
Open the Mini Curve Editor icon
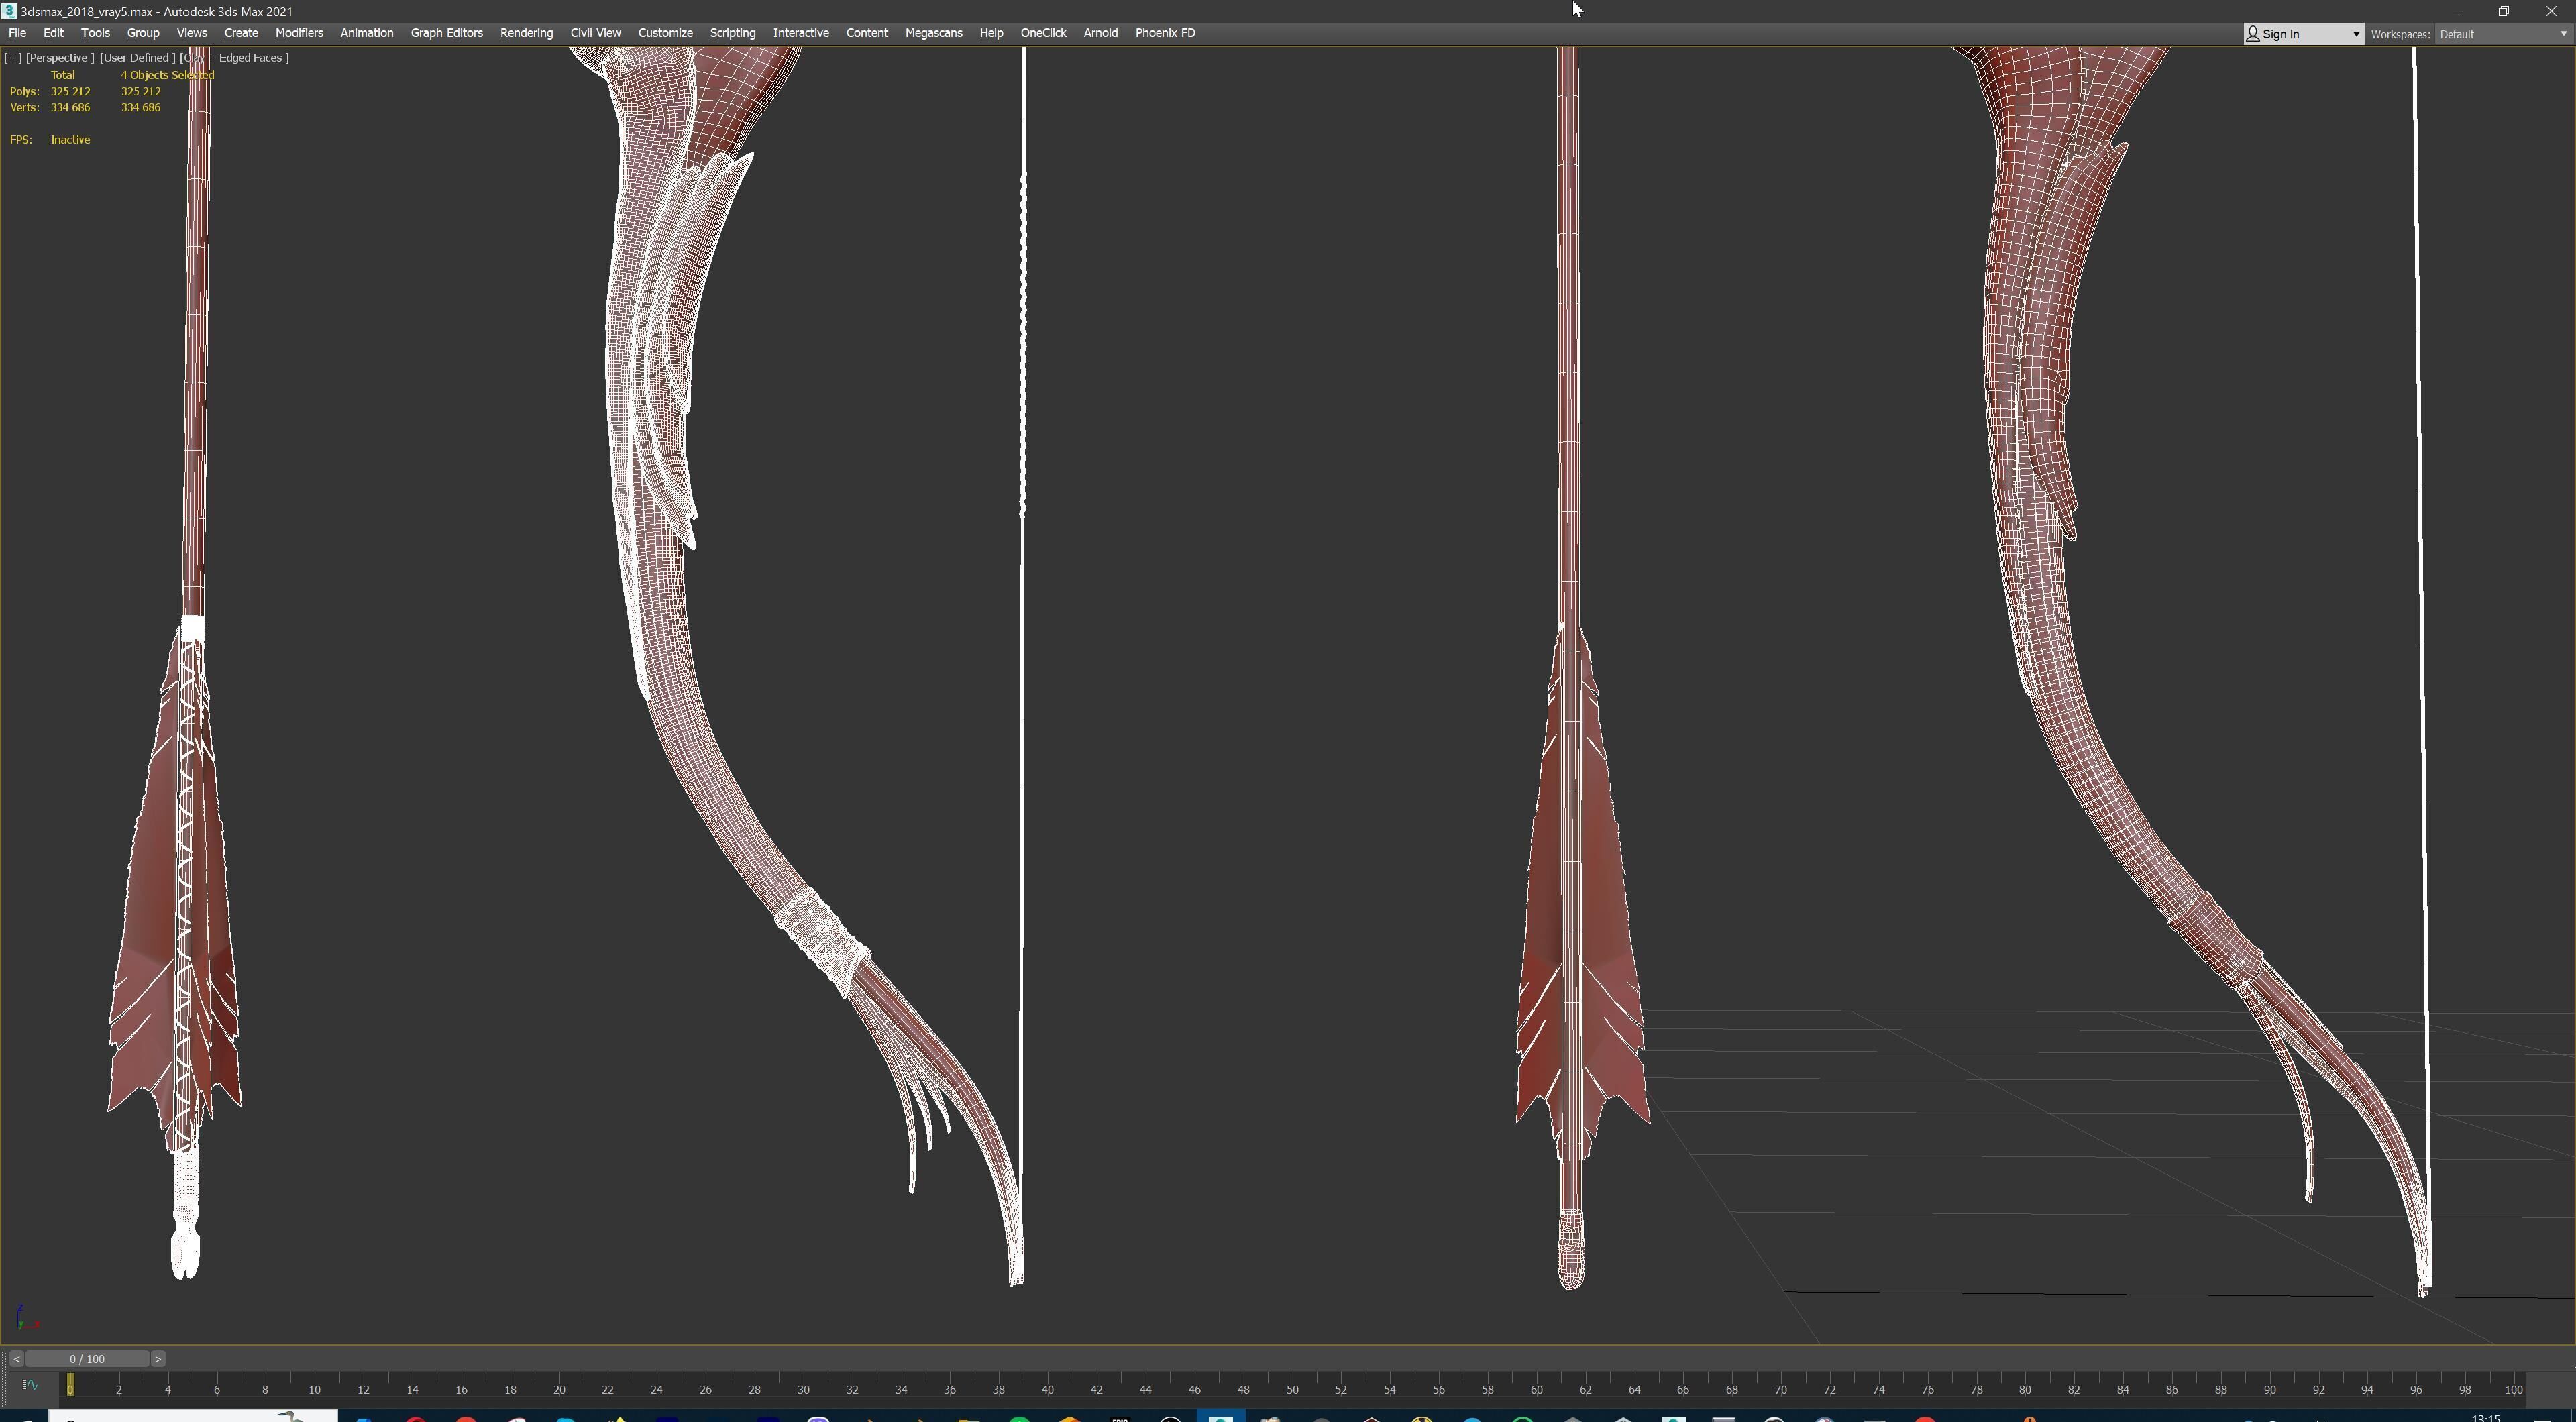coord(29,1385)
